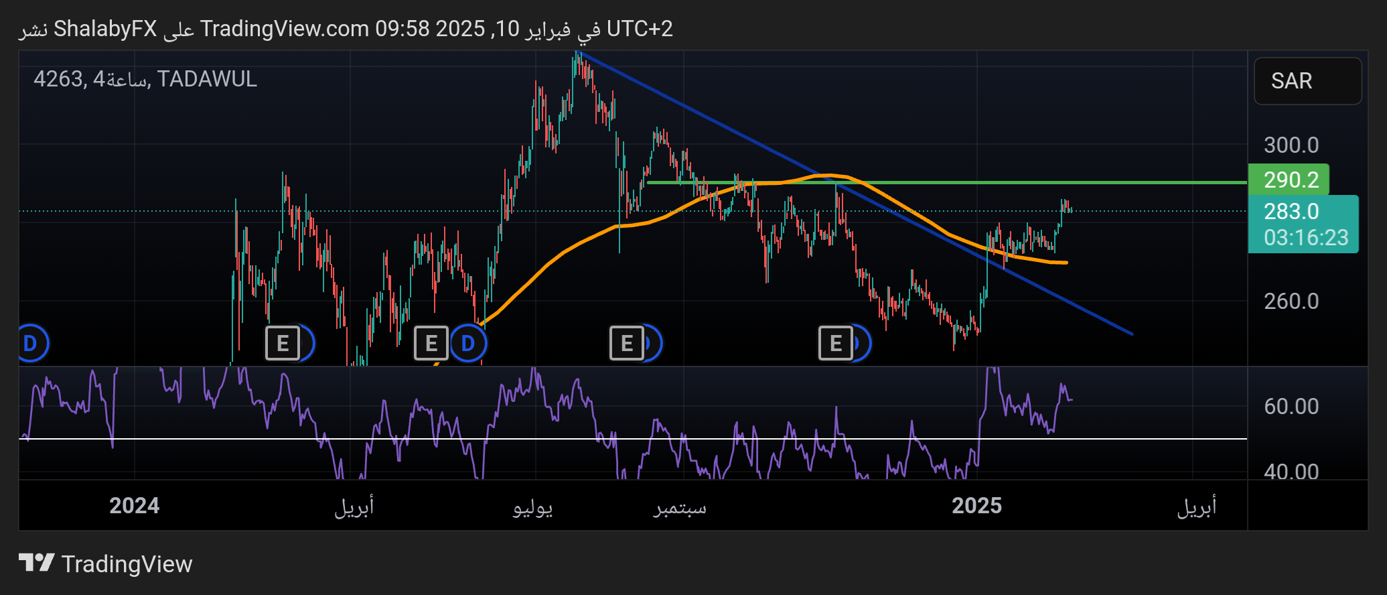The width and height of the screenshot is (1387, 595).
Task: Select the green horizontal resistance line
Action: pos(1072,182)
